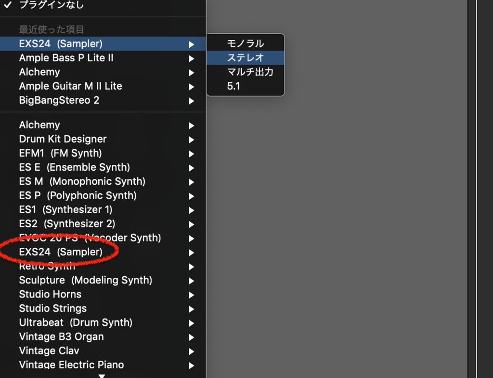Select ES2 (Synthesizer 2)
493x378 pixels.
tap(103, 224)
